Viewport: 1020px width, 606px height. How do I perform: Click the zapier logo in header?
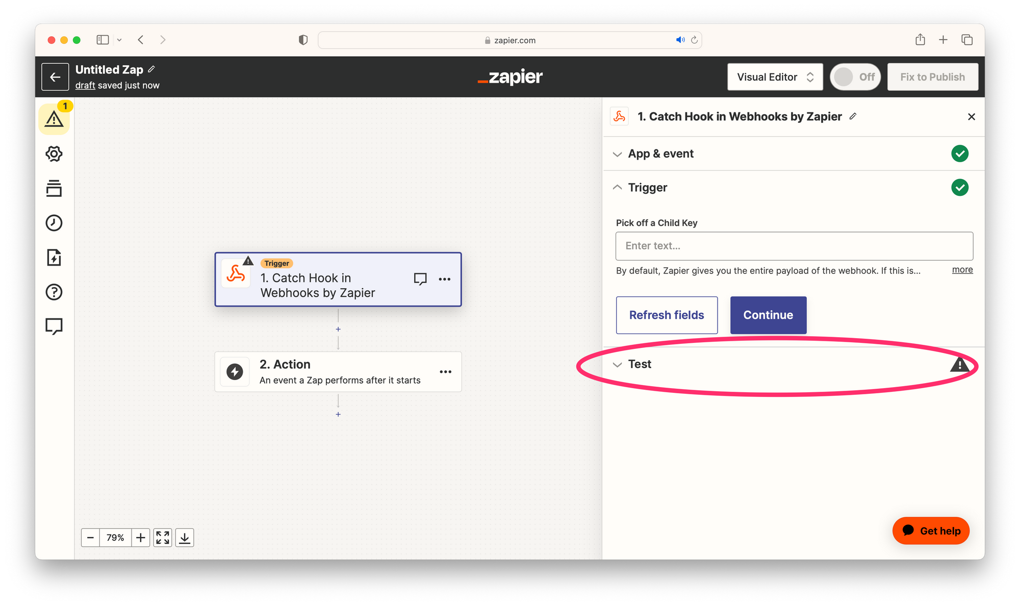tap(510, 77)
